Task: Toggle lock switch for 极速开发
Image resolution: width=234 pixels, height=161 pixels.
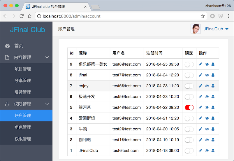Action: pyautogui.click(x=189, y=97)
